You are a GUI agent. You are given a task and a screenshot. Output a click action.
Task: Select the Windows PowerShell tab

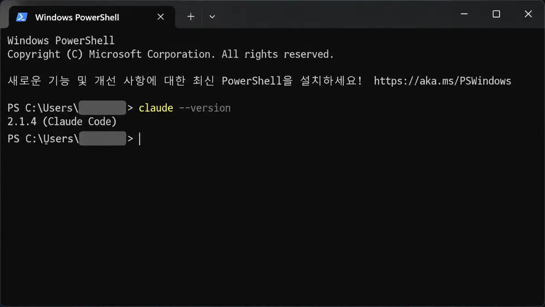pos(92,17)
